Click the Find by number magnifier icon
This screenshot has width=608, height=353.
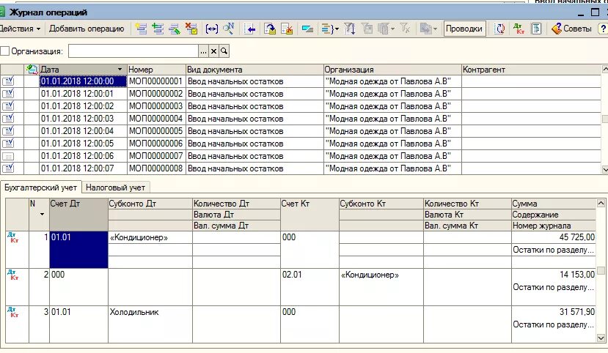click(229, 29)
